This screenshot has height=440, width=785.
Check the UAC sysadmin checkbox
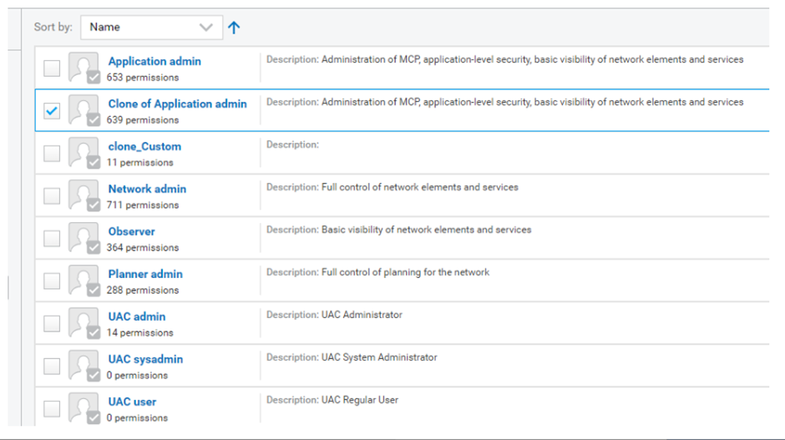(x=52, y=366)
